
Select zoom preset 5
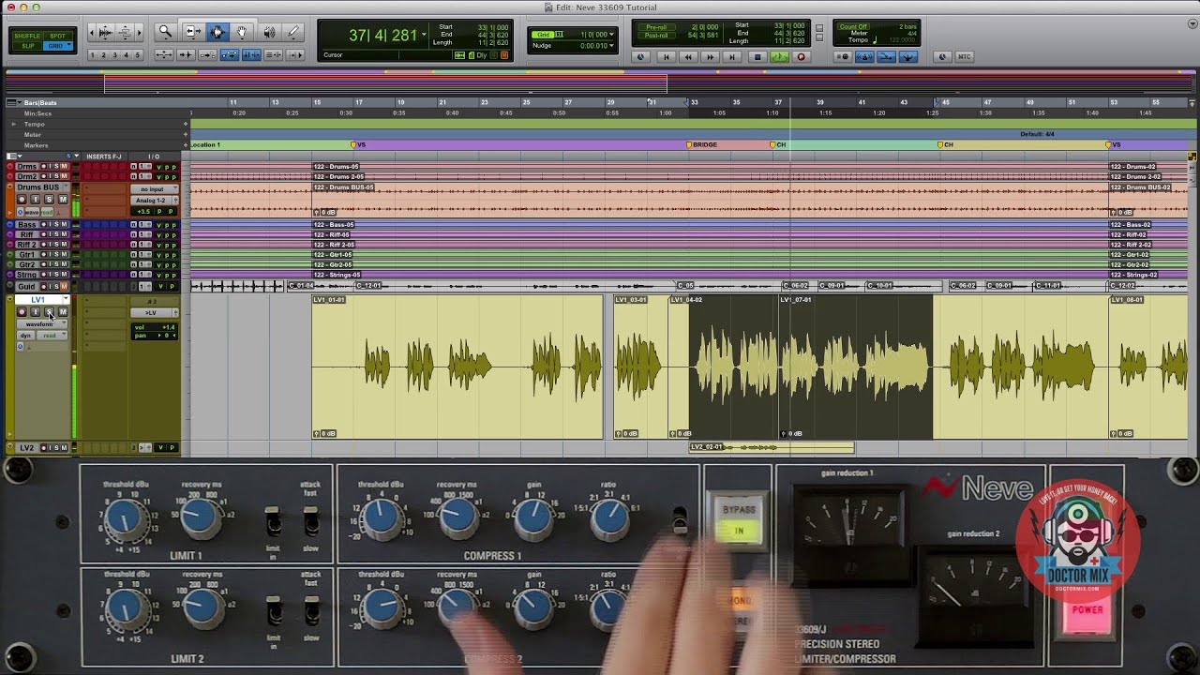[x=138, y=55]
